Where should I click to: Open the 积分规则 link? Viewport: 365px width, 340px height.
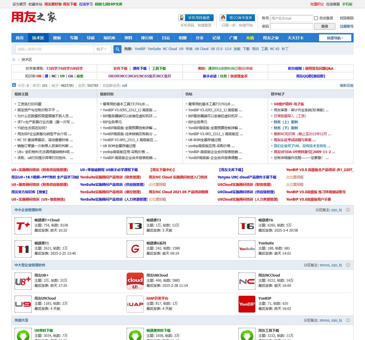(295, 69)
